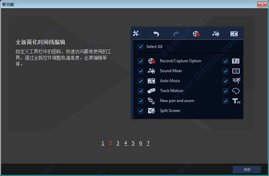This screenshot has width=269, height=176.
Task: Click the customize toolbar wrench icon
Action: 136,33
